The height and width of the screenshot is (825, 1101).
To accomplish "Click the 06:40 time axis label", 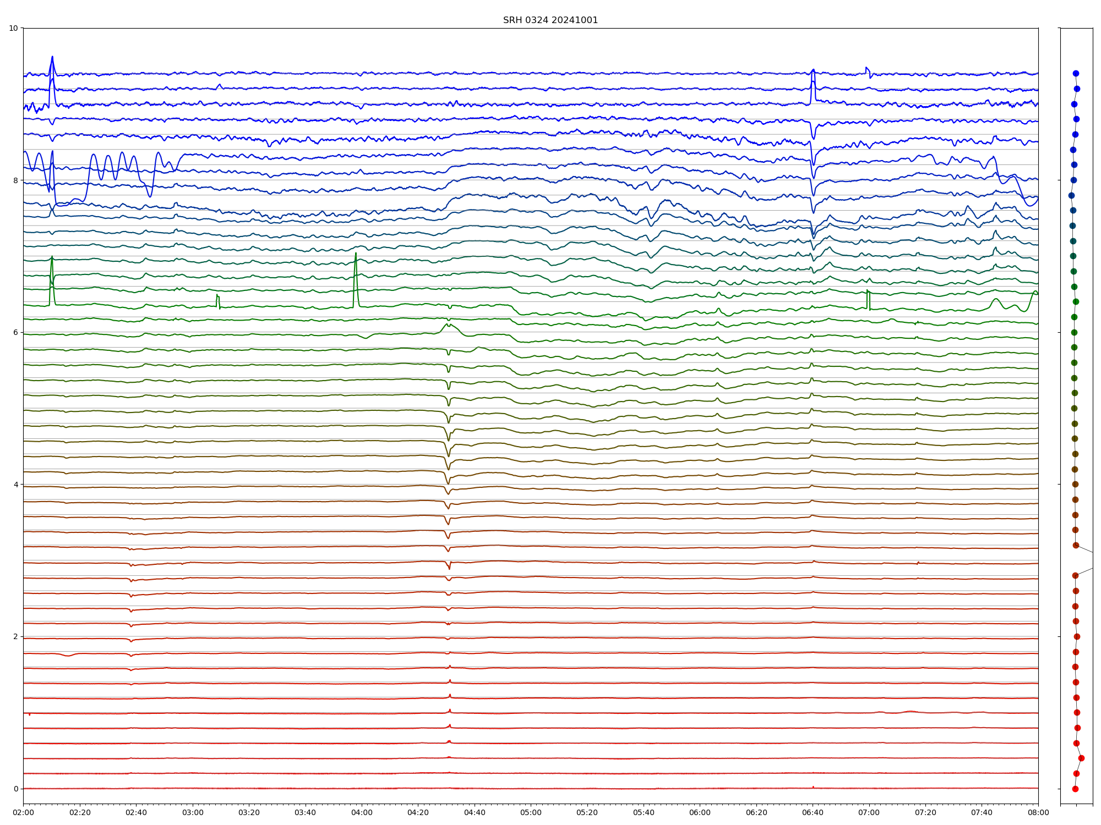I will tap(813, 812).
